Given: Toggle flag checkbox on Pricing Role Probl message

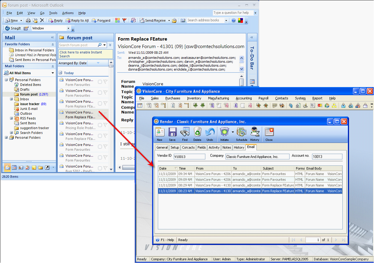Looking at the screenshot, I should (x=105, y=125).
